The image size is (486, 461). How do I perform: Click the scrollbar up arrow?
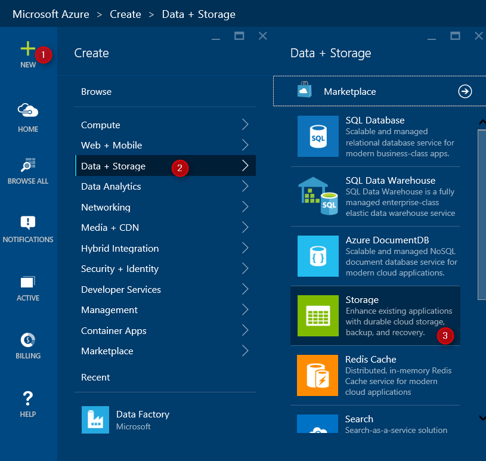point(482,122)
